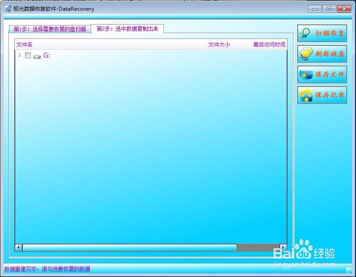Minimize the DataRecovery window
The width and height of the screenshot is (356, 277).
[314, 9]
